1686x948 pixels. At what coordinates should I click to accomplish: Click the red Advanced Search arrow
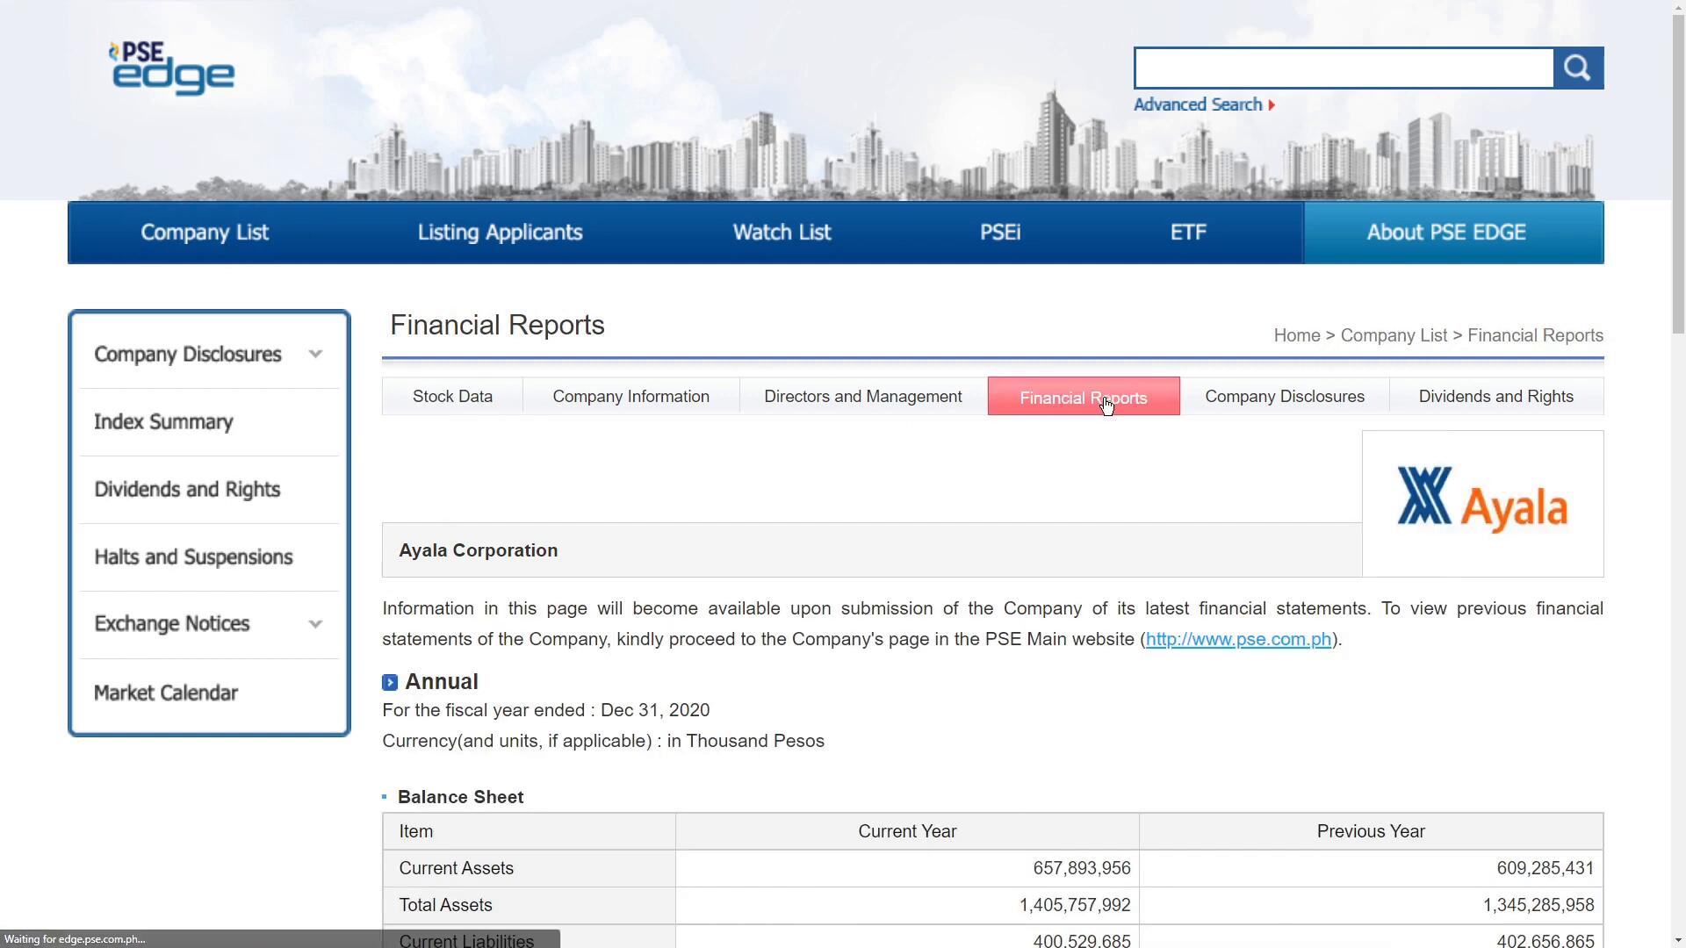[x=1272, y=105]
